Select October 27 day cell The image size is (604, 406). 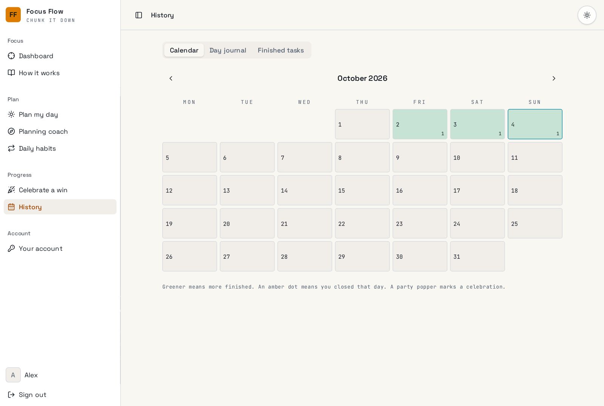[247, 256]
